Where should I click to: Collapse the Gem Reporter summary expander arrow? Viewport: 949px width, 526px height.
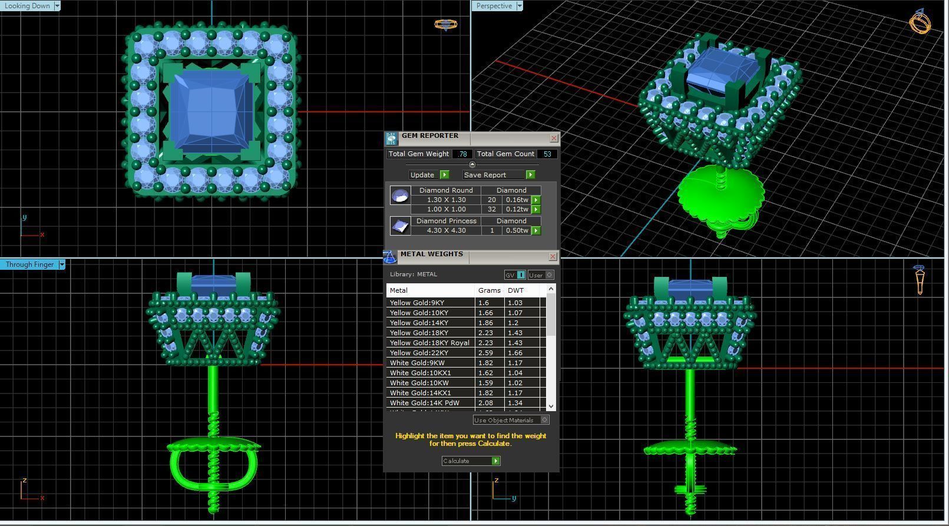pyautogui.click(x=472, y=164)
